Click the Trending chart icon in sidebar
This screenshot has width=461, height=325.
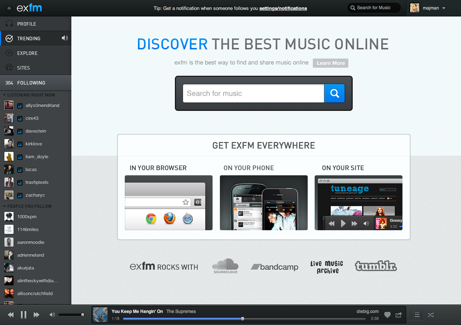point(10,38)
